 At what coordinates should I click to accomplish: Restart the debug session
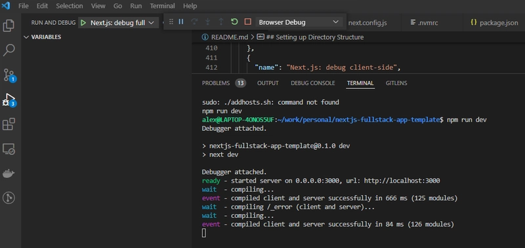[x=234, y=22]
